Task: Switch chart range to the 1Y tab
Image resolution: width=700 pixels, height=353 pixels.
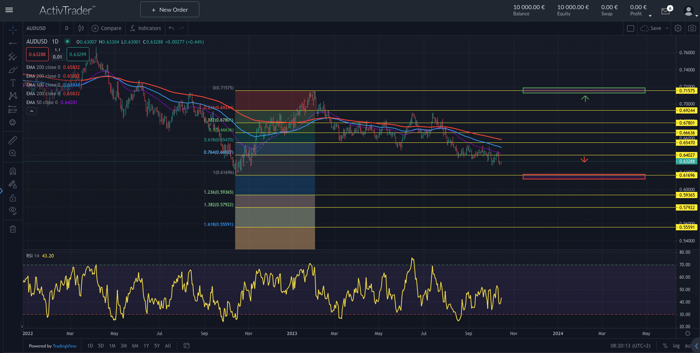Action: point(146,346)
